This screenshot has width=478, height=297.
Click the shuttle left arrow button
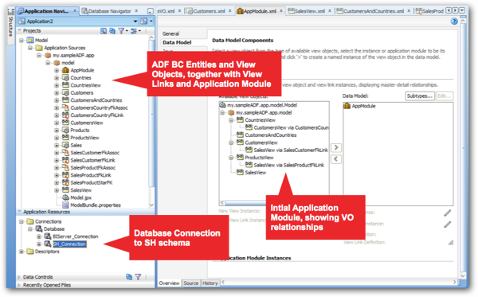pyautogui.click(x=336, y=159)
